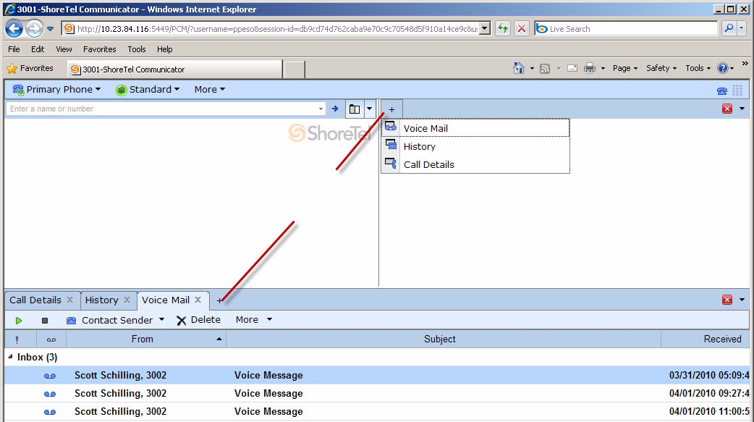The image size is (754, 422).
Task: Click the blue dial arrow button
Action: 335,109
